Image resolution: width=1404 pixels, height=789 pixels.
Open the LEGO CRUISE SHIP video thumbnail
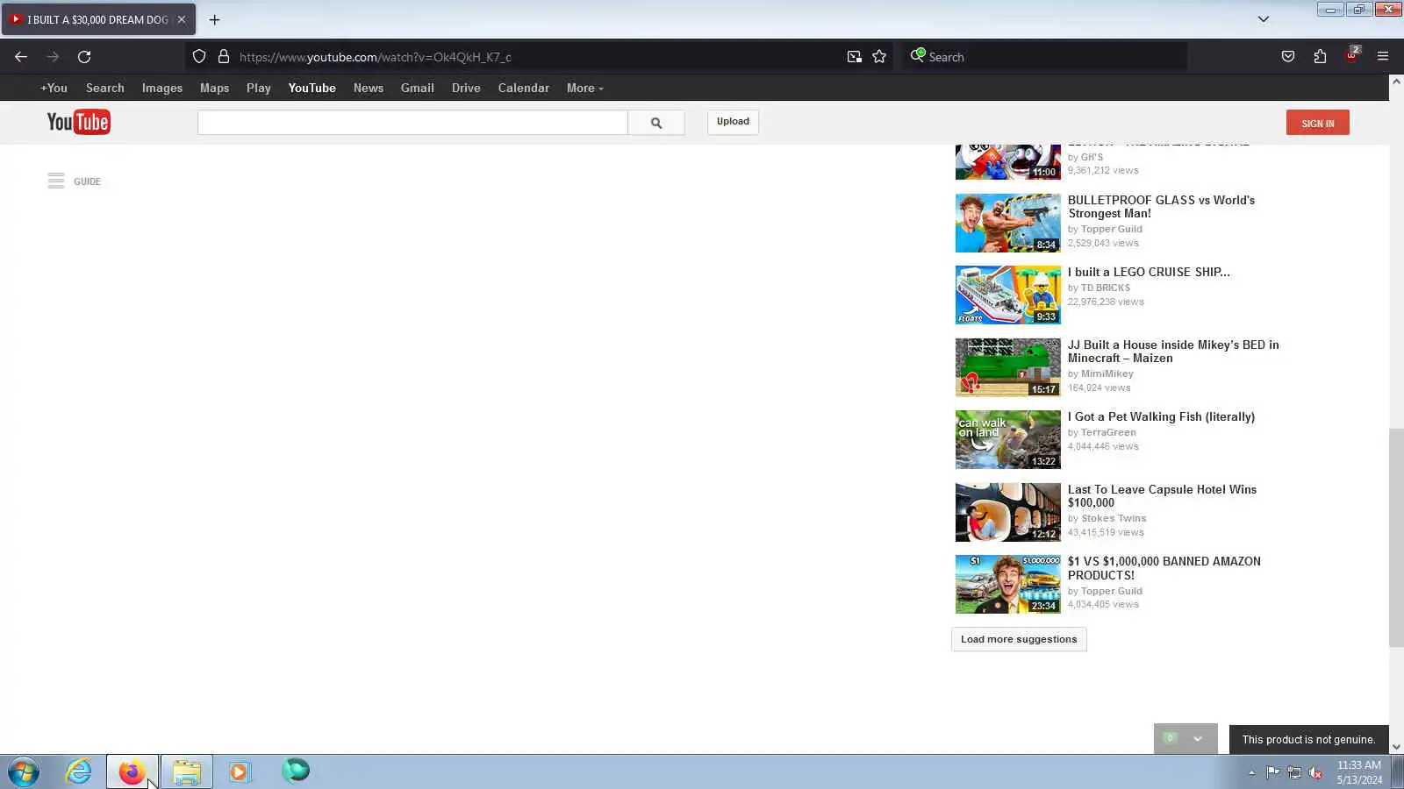click(1007, 295)
